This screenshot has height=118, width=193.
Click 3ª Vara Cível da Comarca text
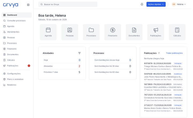pyautogui.click(x=158, y=101)
